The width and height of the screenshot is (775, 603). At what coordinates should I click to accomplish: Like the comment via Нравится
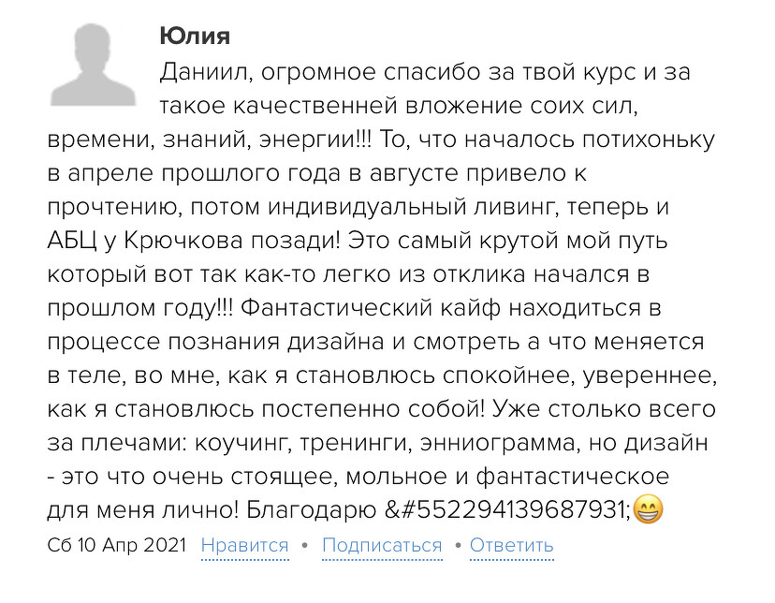click(x=245, y=545)
